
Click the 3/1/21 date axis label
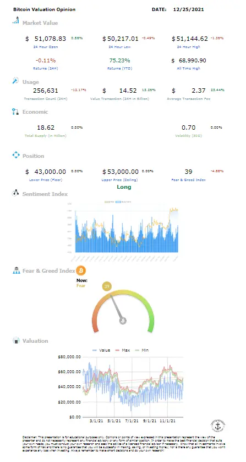pyautogui.click(x=97, y=421)
